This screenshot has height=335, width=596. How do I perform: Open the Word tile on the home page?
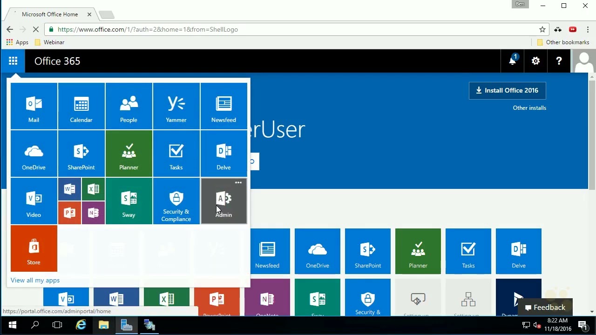[116, 297]
